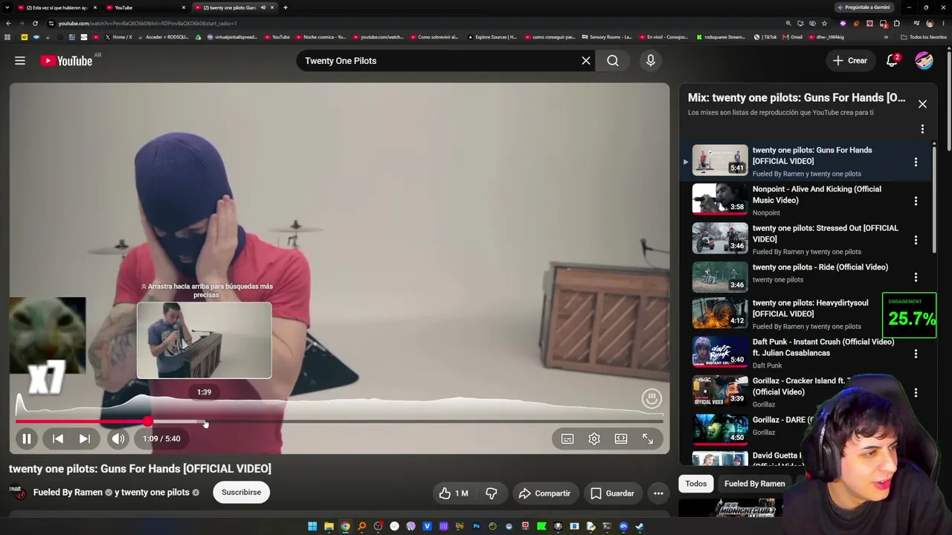Go to the previous video
The width and height of the screenshot is (952, 535).
click(x=58, y=438)
